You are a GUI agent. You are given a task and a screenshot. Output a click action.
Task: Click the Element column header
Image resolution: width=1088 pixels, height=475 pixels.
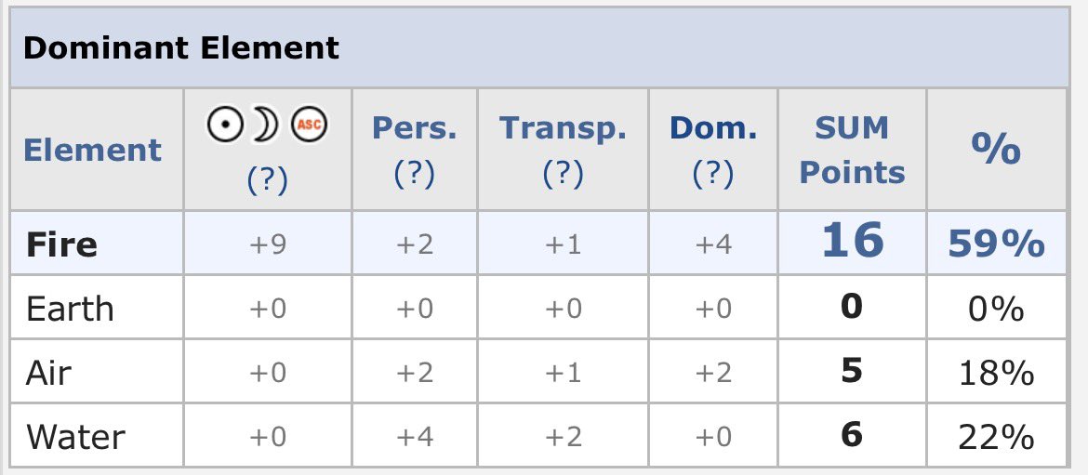pos(92,150)
